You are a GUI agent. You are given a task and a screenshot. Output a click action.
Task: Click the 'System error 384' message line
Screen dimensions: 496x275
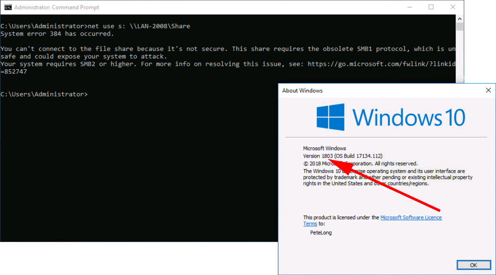point(57,33)
